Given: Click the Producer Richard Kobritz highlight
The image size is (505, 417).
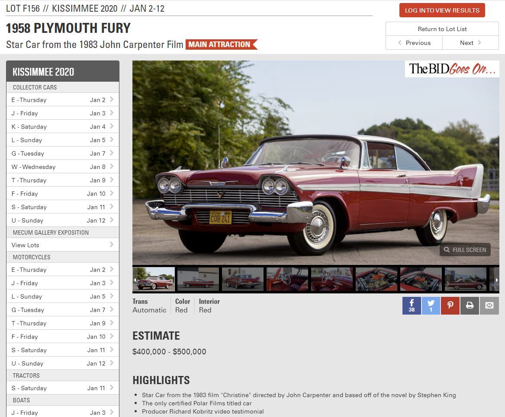Looking at the screenshot, I should point(203,411).
